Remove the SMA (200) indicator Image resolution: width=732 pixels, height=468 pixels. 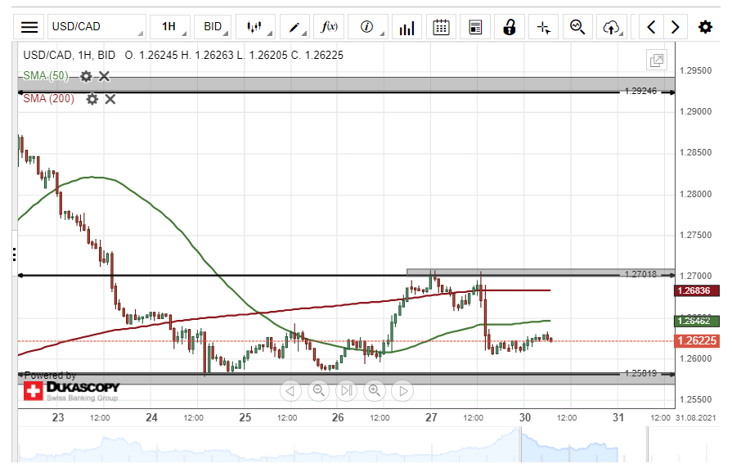click(110, 99)
